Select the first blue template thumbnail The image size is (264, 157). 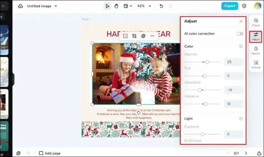coord(4,40)
